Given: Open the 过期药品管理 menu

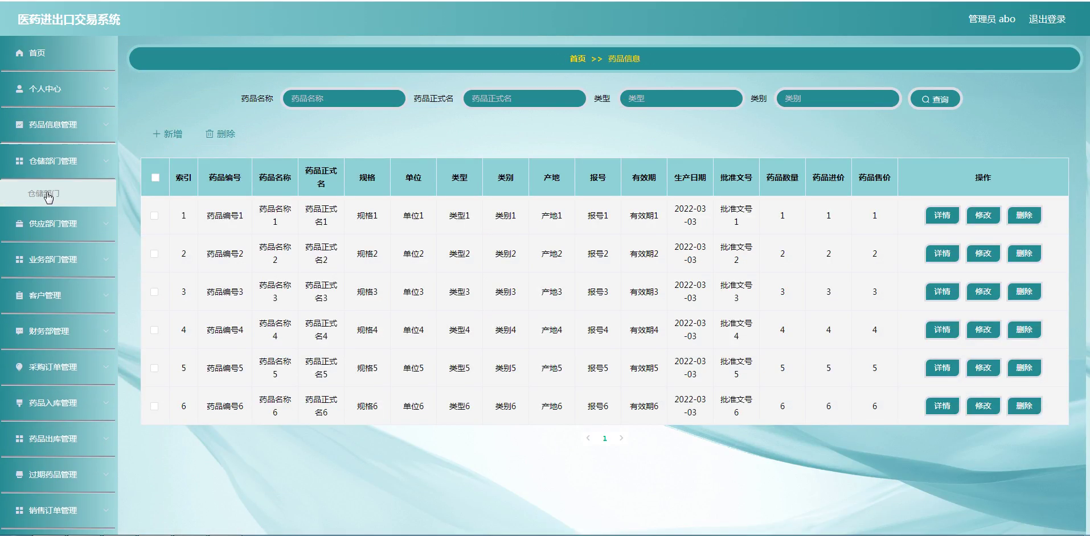Looking at the screenshot, I should pyautogui.click(x=58, y=475).
